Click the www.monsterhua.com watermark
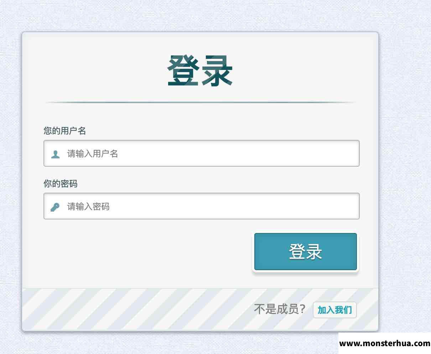 [385, 343]
